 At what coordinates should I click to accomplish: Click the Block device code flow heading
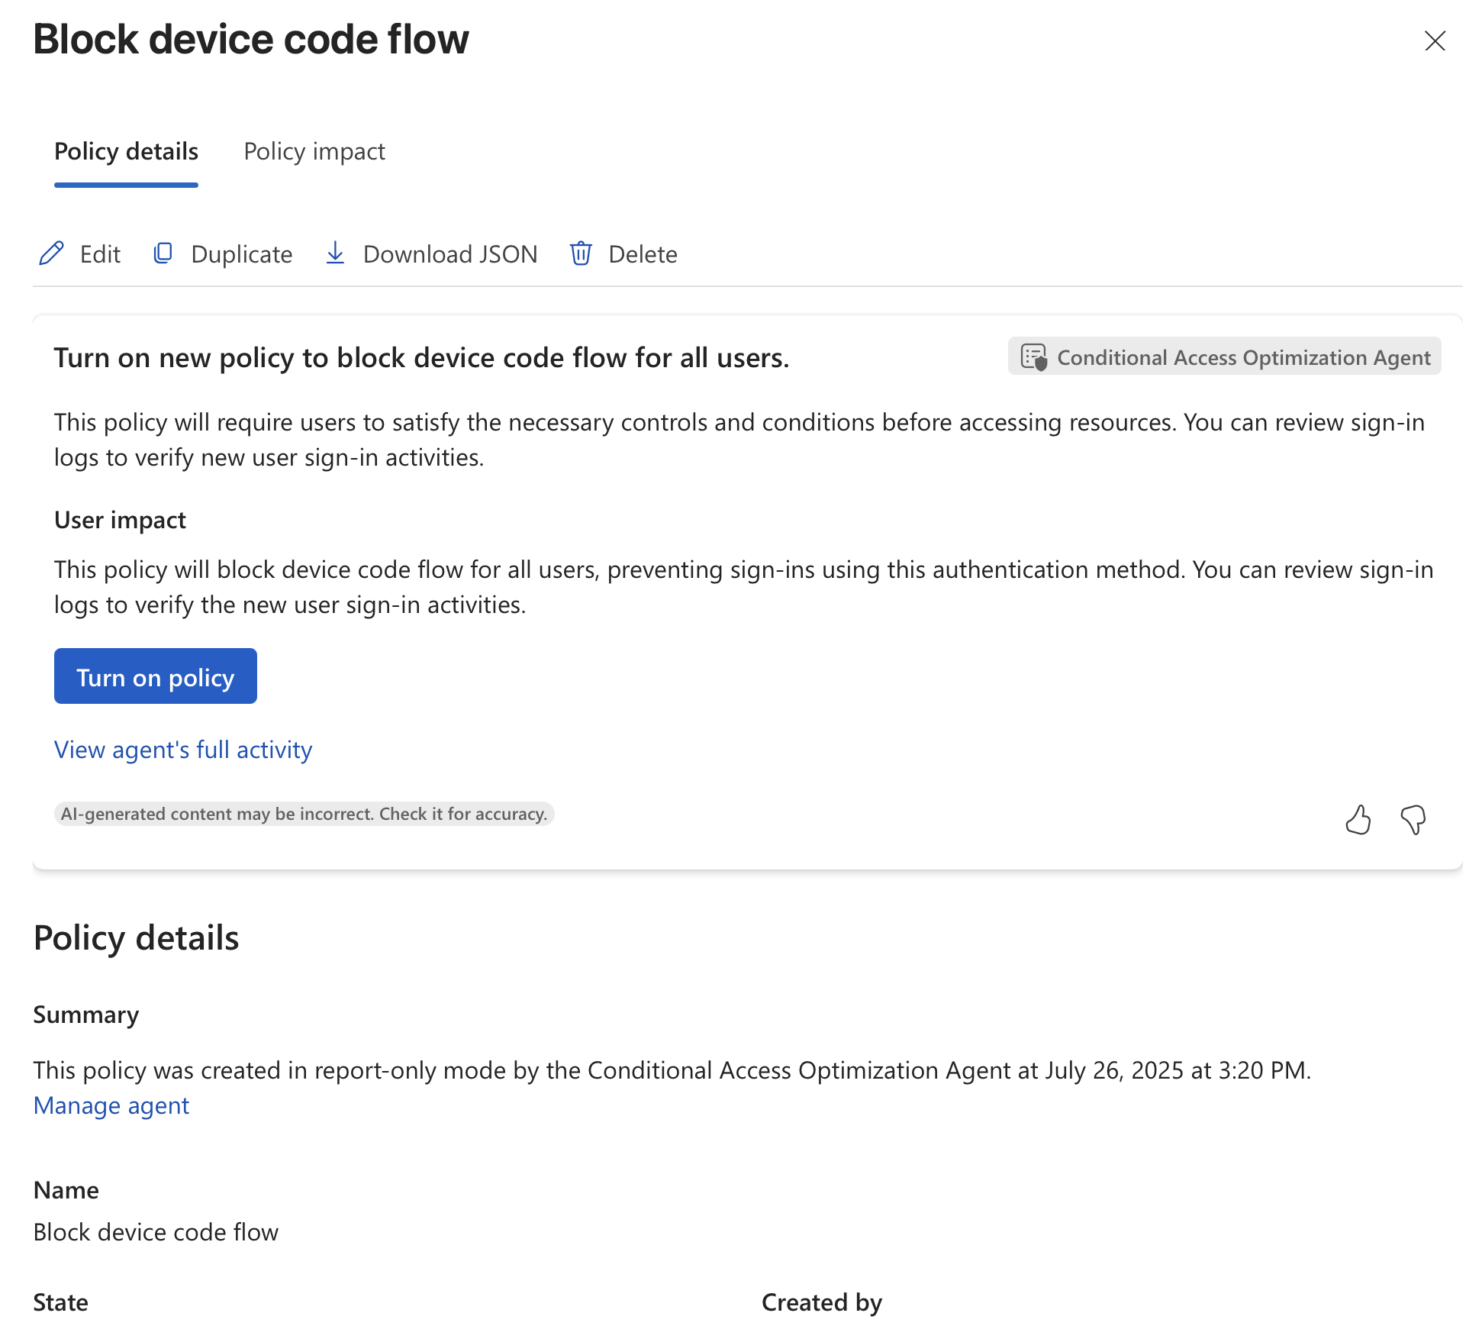[251, 40]
